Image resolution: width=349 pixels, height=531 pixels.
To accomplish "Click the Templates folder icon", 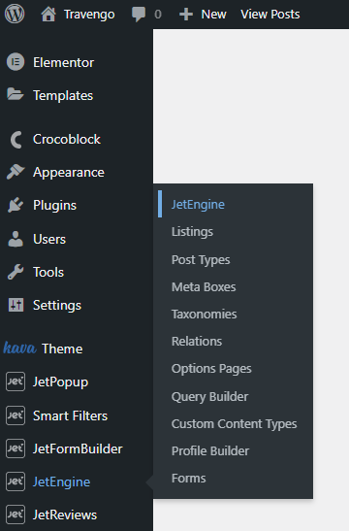I will pyautogui.click(x=16, y=94).
